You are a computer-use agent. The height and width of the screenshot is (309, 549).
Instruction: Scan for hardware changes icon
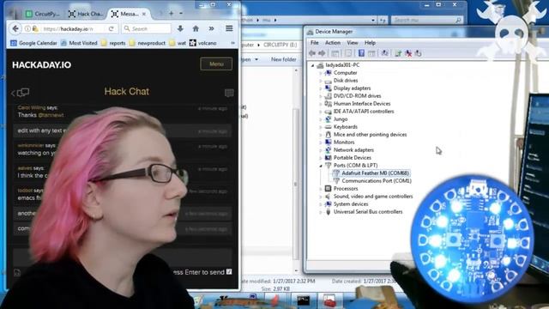point(385,53)
